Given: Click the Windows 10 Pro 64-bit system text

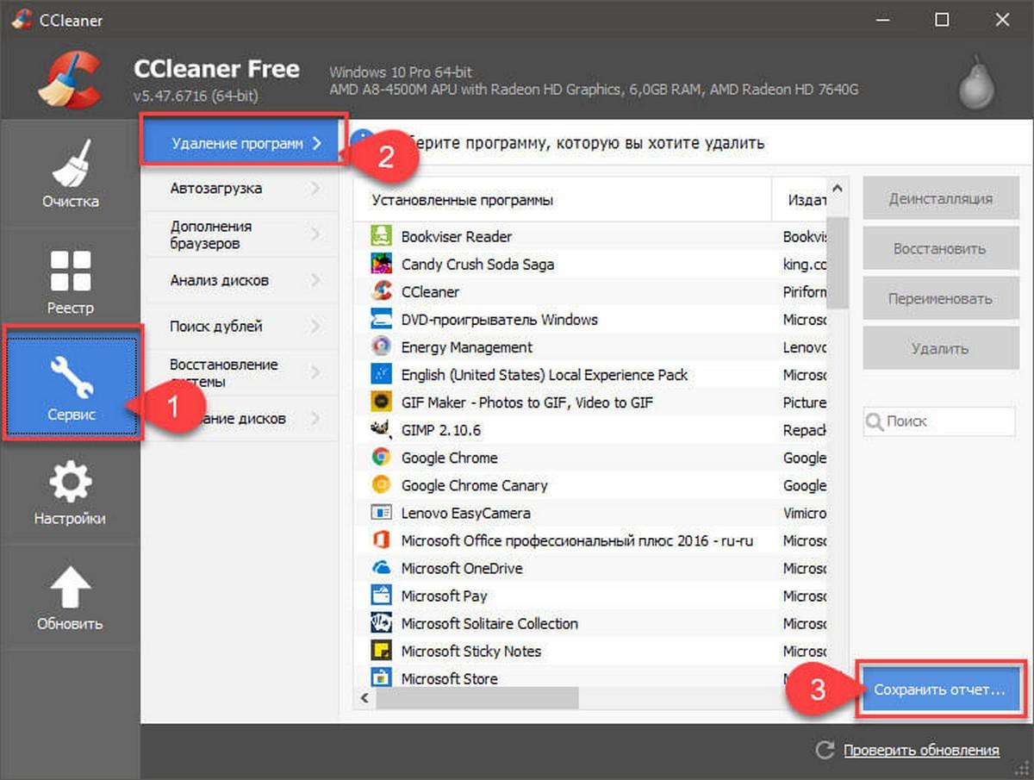Looking at the screenshot, I should point(401,72).
